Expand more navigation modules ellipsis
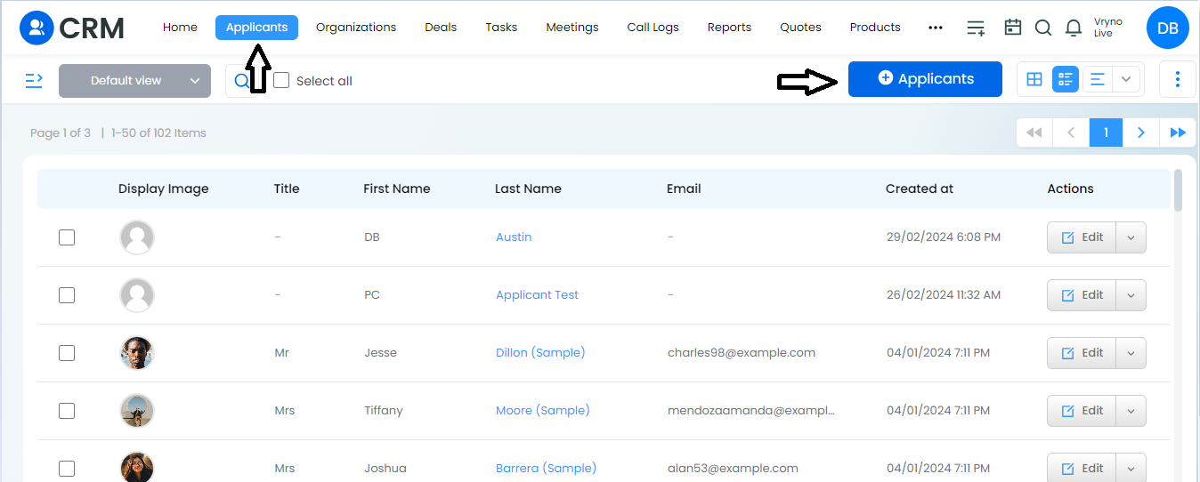Image resolution: width=1200 pixels, height=482 pixels. pyautogui.click(x=935, y=28)
